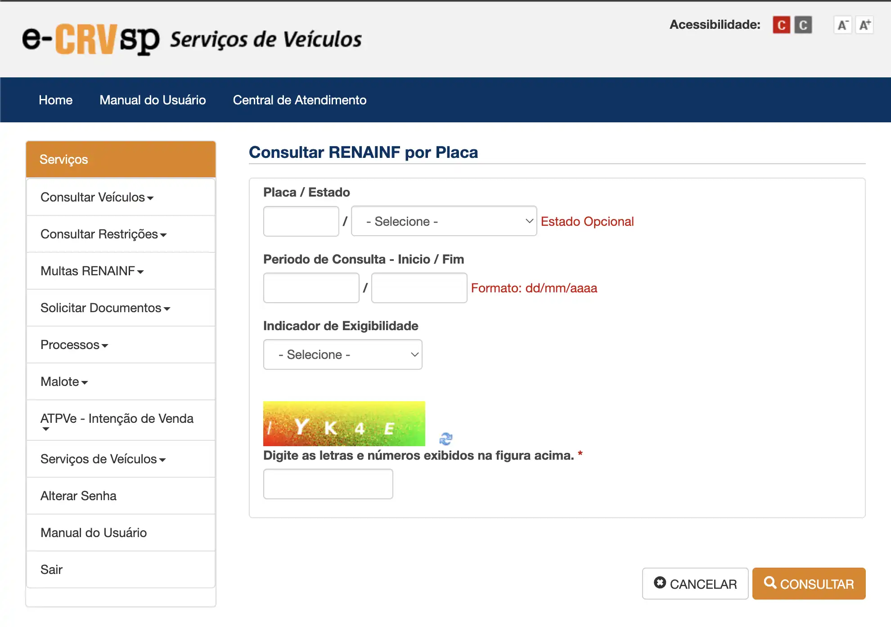The width and height of the screenshot is (891, 627).
Task: Refresh the captcha image icon
Action: 445,439
